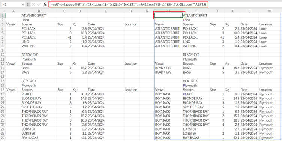Click the Kg value 18.8 in column D
Screen dimensions: 282x141
click(x=84, y=33)
